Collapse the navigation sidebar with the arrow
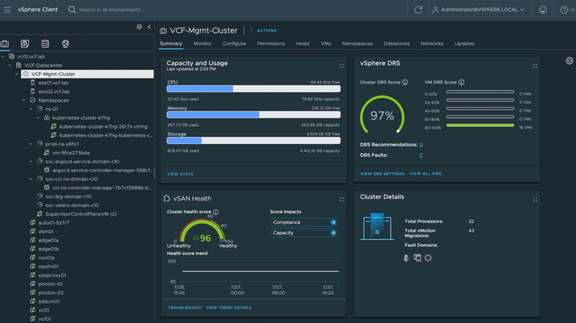This screenshot has width=576, height=323. point(149,27)
